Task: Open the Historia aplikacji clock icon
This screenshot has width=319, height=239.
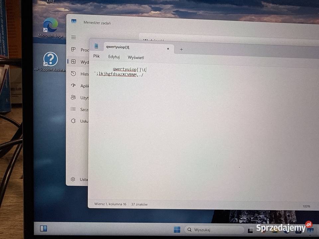Action: (x=73, y=74)
